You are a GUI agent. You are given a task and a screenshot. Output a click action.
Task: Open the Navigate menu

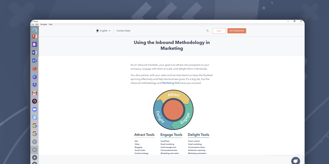[x=43, y=24]
